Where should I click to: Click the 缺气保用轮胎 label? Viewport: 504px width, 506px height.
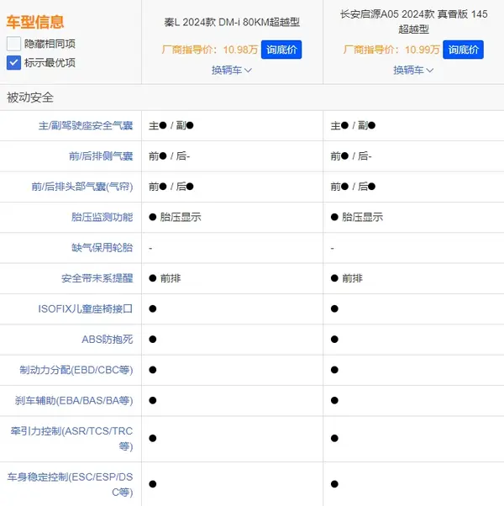(102, 247)
